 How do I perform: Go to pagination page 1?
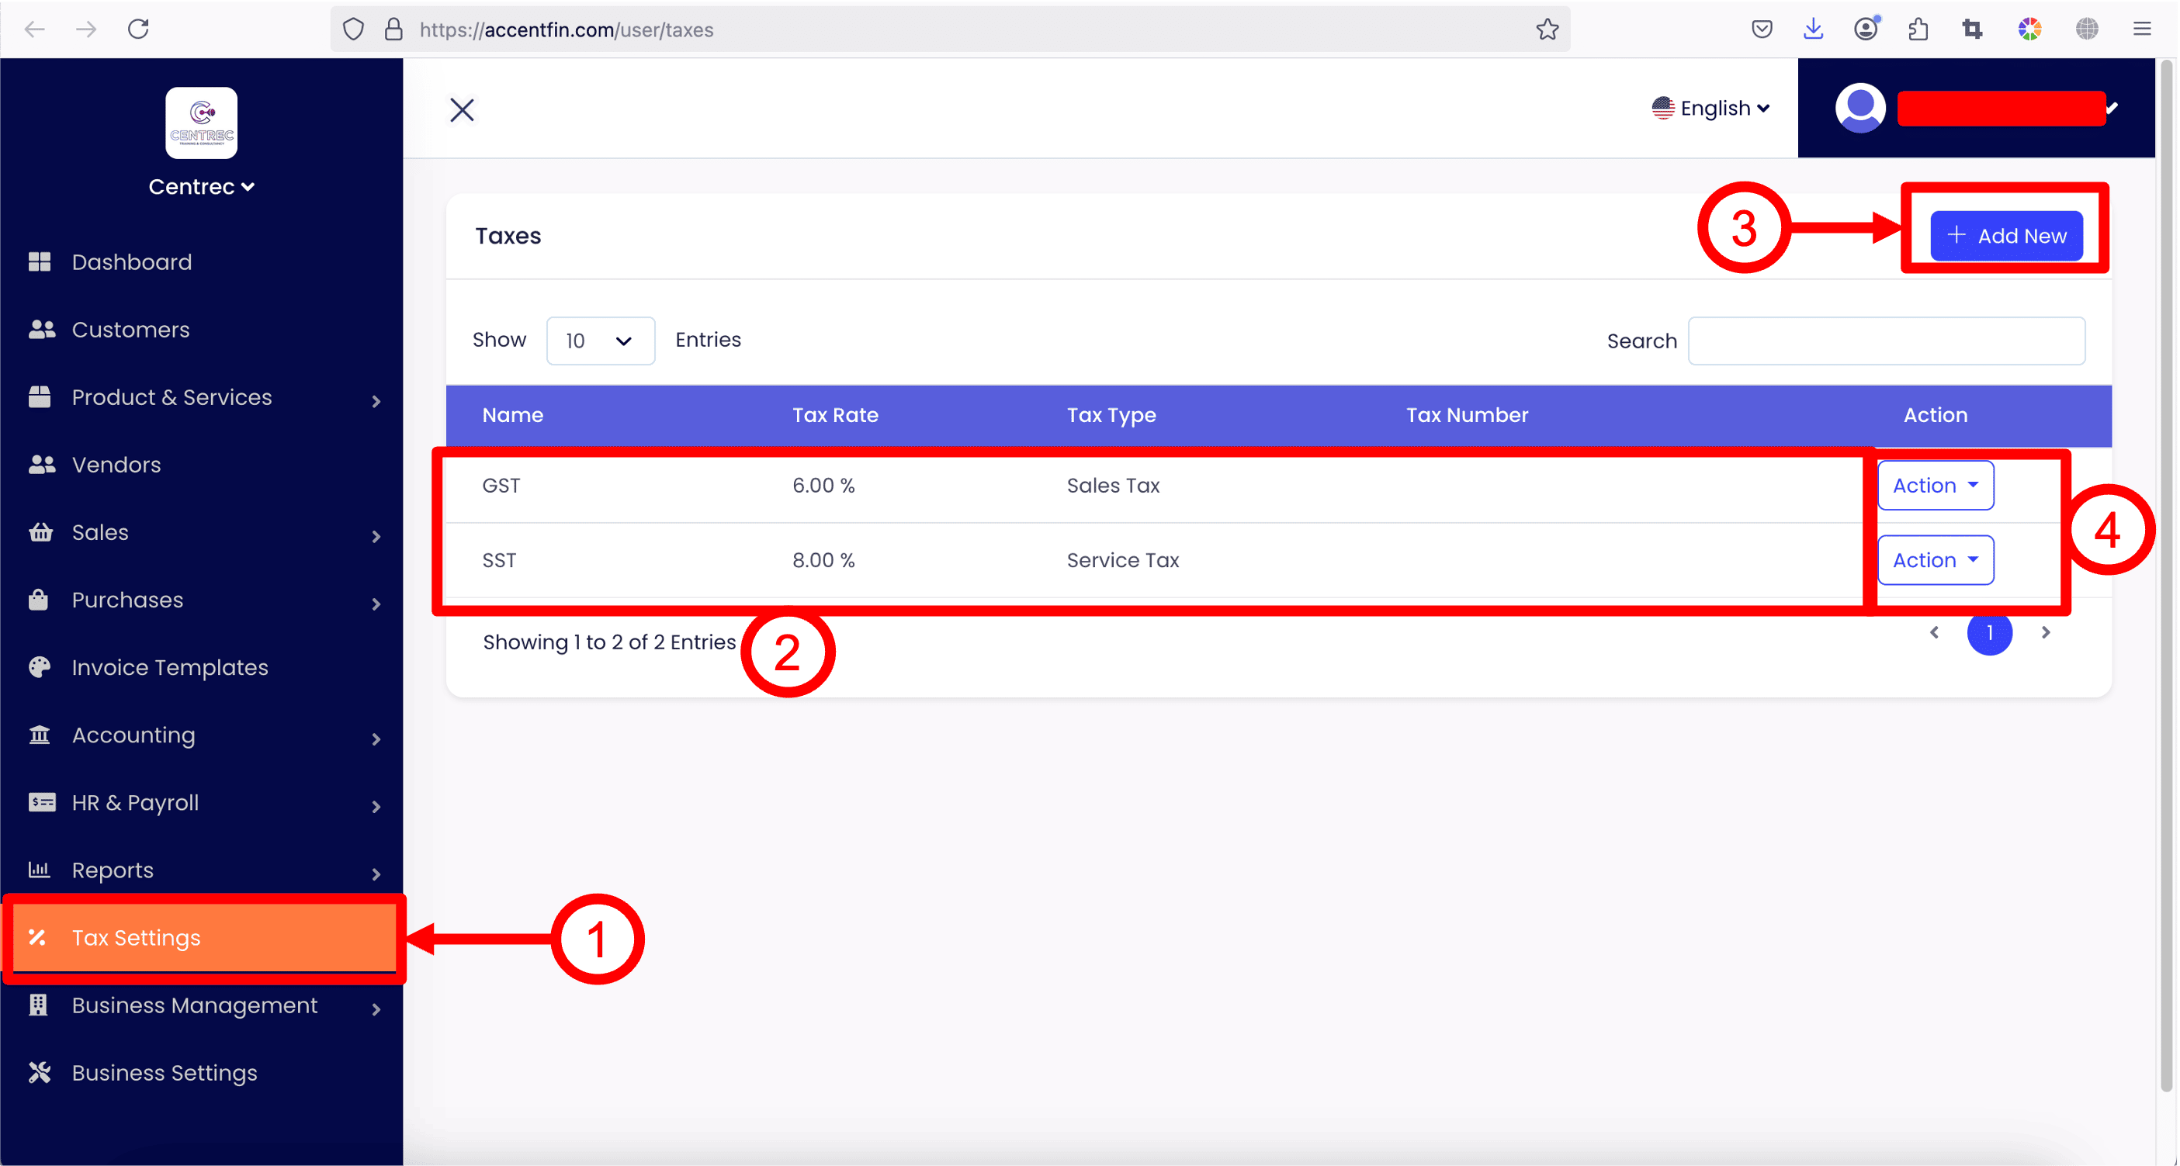pos(1989,633)
